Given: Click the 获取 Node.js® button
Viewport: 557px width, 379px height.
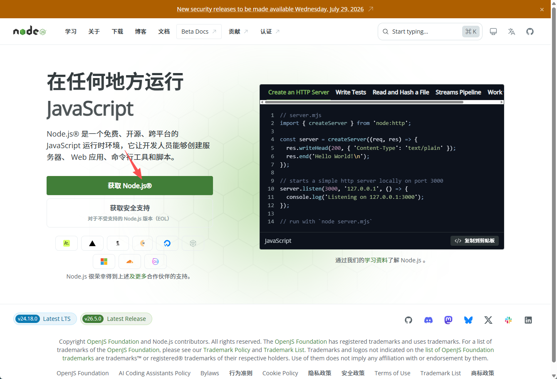Looking at the screenshot, I should pos(130,186).
